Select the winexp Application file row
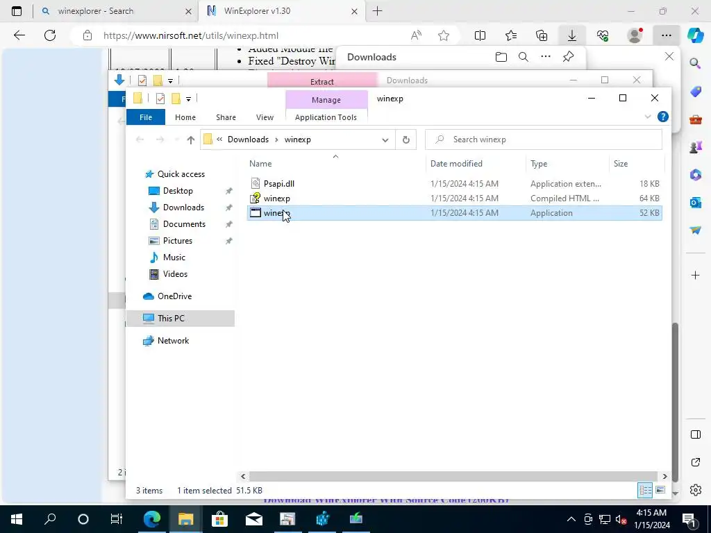Screen dimensions: 711x533 click(454, 212)
